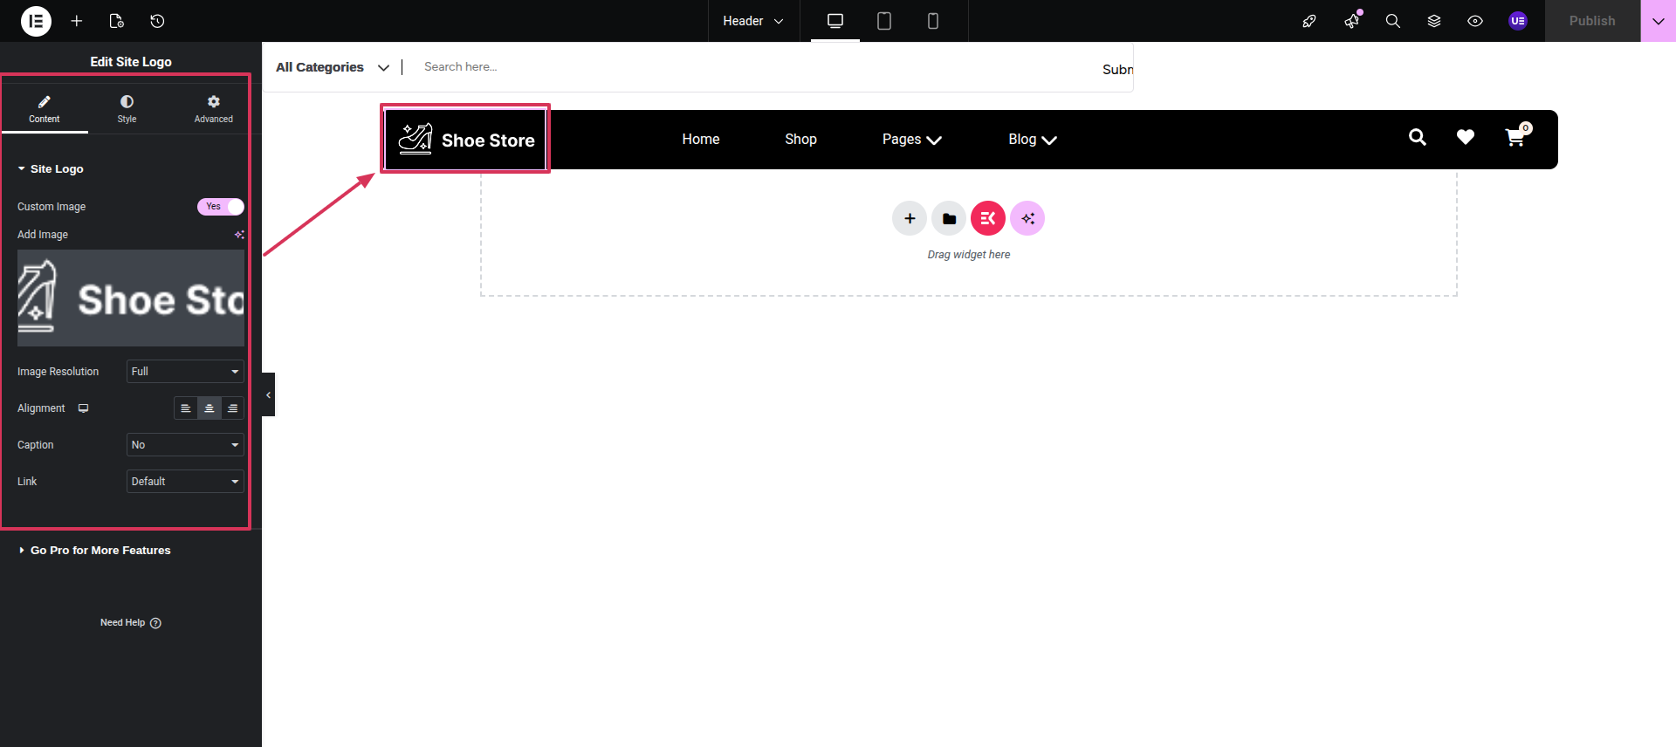This screenshot has width=1676, height=747.
Task: Open the Structure layers icon
Action: point(1433,21)
